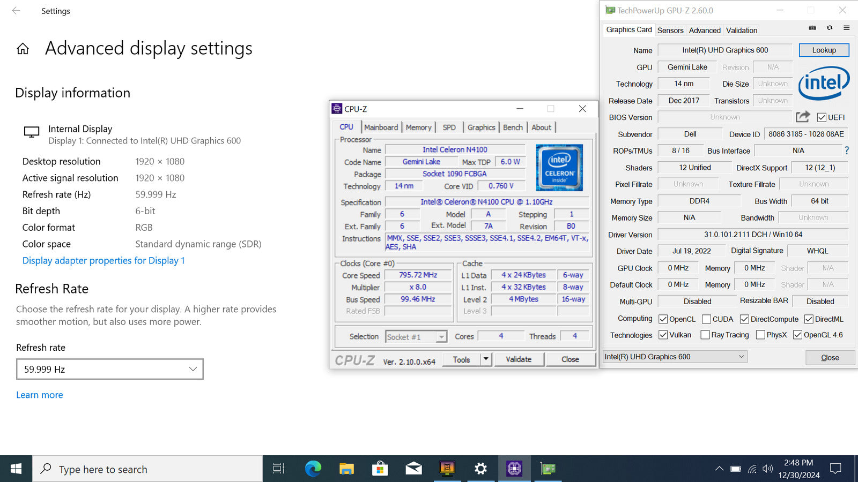The width and height of the screenshot is (858, 482).
Task: Open the 59.999 Hz refresh rate dropdown
Action: (110, 369)
